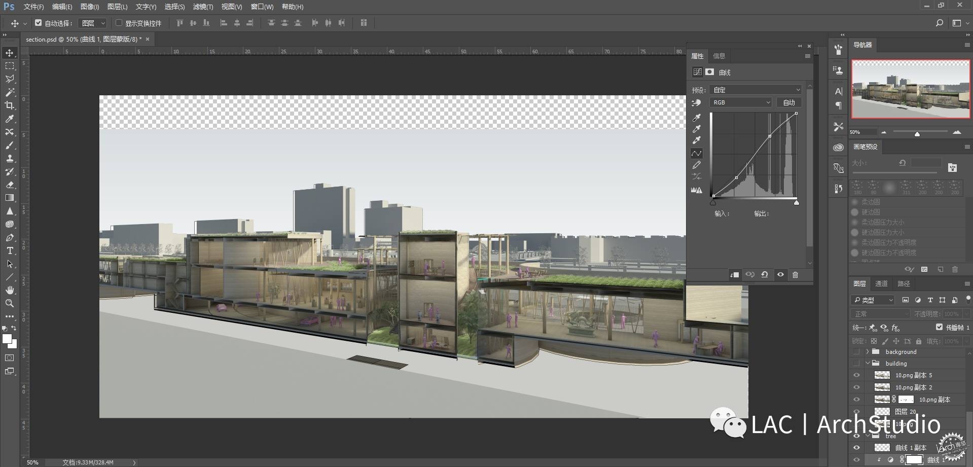This screenshot has width=973, height=467.
Task: Enable the Show Transform Controls (显示变换控件) checkbox
Action: (119, 23)
